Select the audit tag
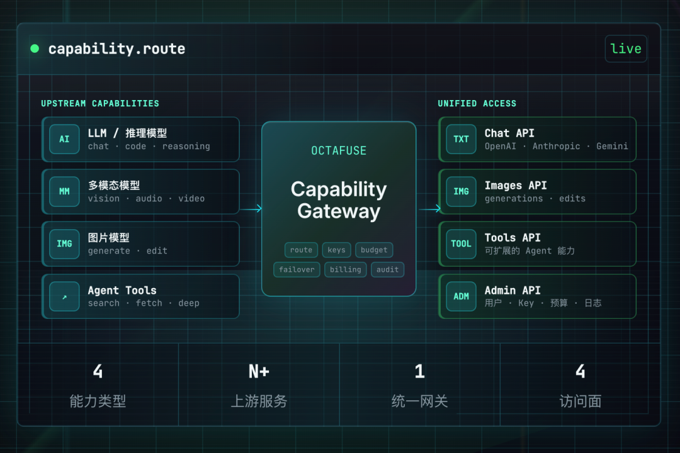 click(x=387, y=270)
